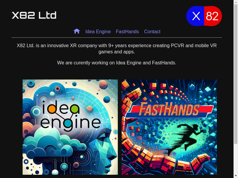
Task: Click the running silhouette in FastHands image
Action: pyautogui.click(x=184, y=139)
